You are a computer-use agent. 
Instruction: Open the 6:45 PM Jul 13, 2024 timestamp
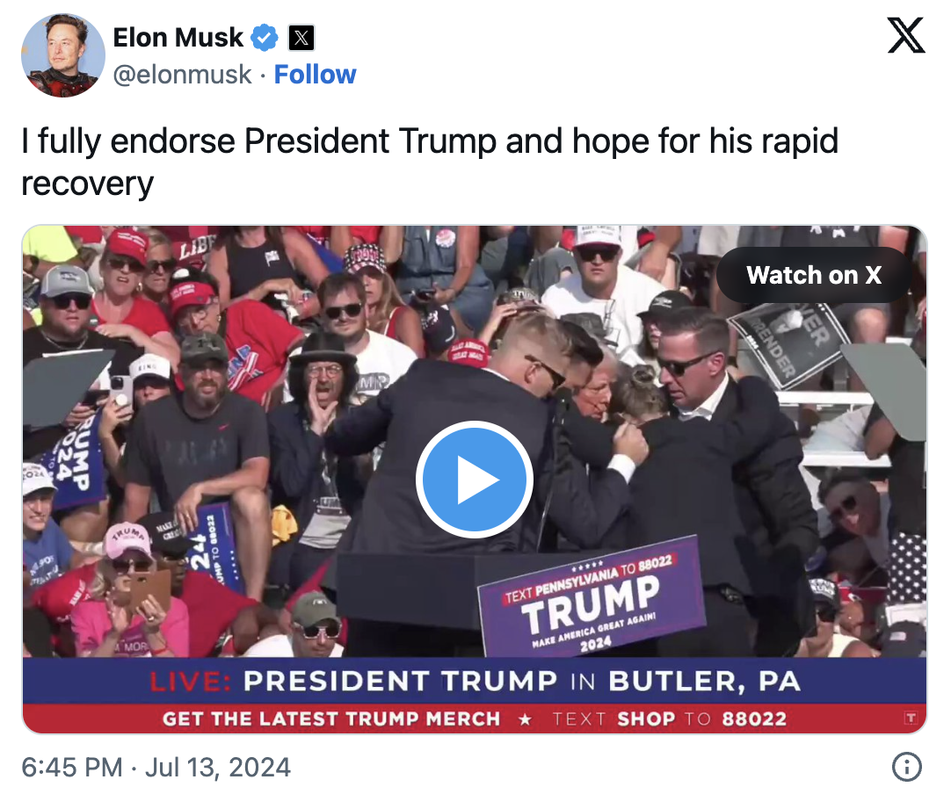(x=156, y=768)
